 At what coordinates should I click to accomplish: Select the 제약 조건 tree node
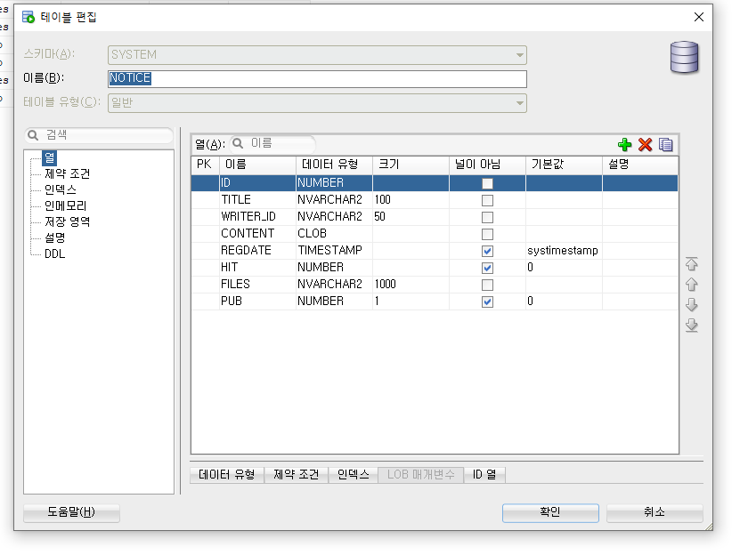point(68,174)
